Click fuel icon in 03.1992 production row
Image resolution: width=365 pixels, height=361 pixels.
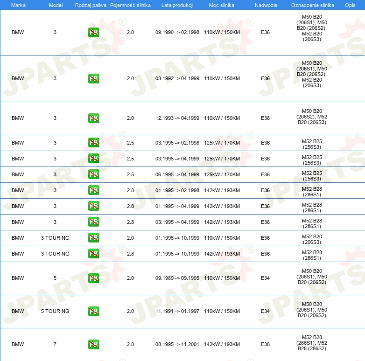click(93, 79)
